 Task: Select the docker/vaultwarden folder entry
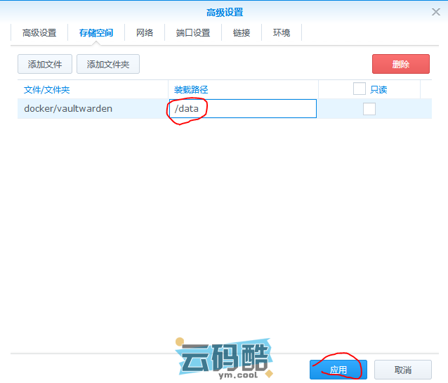tap(68, 109)
